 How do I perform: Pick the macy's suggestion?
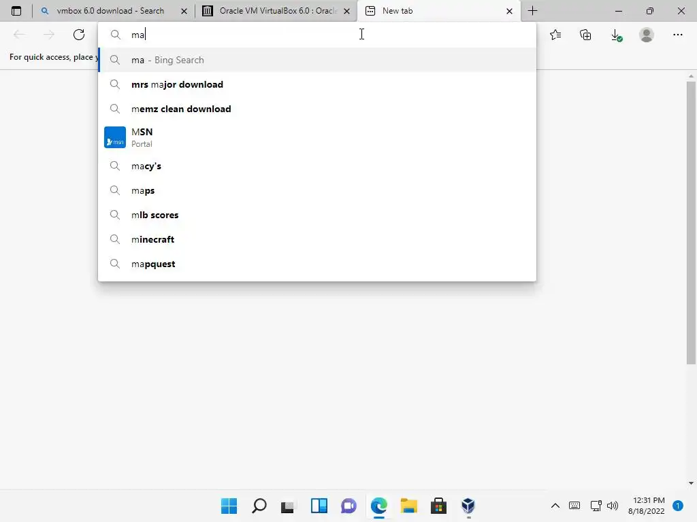coord(317,166)
